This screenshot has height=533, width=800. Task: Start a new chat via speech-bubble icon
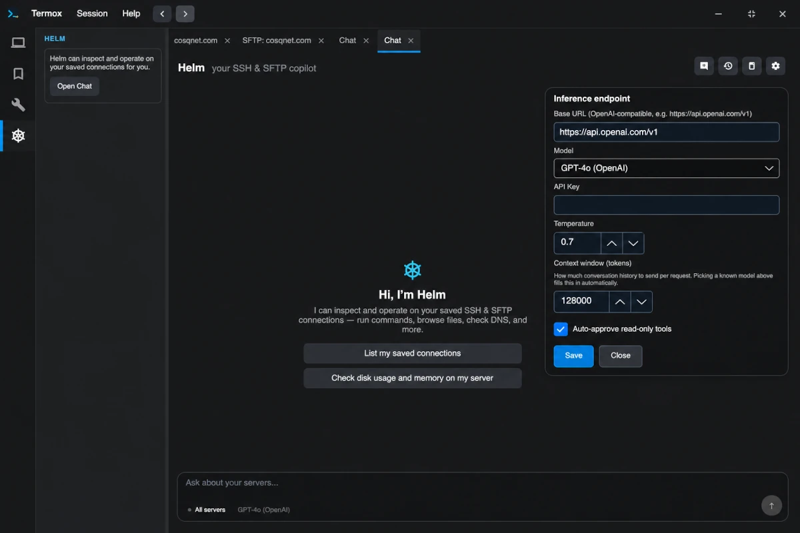(704, 66)
